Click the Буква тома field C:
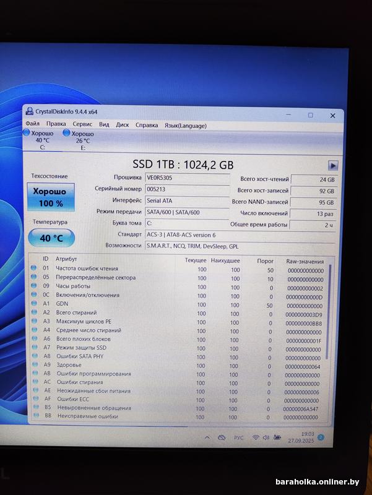Screen dimensions: 372x495 click(x=187, y=223)
